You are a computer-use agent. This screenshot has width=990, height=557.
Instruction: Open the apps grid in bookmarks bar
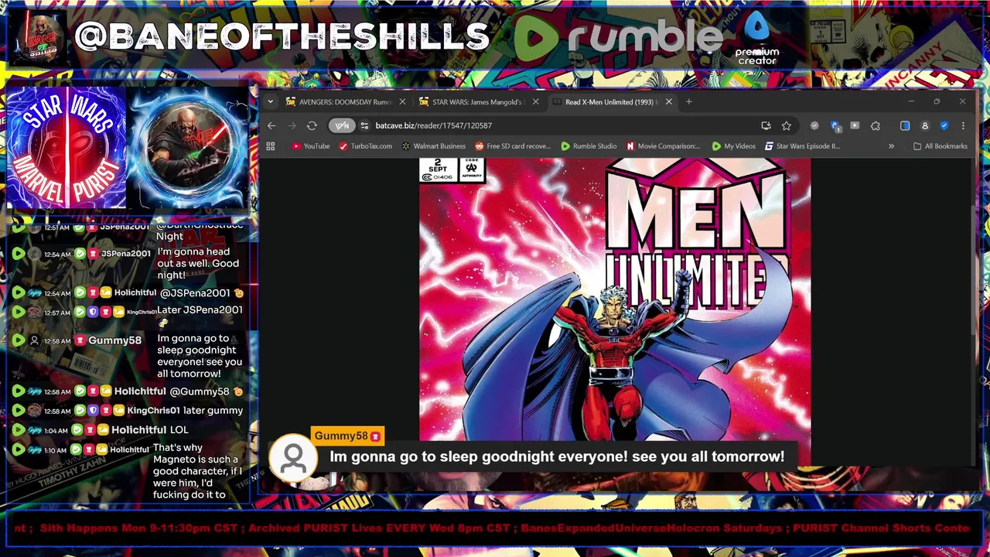pos(271,146)
